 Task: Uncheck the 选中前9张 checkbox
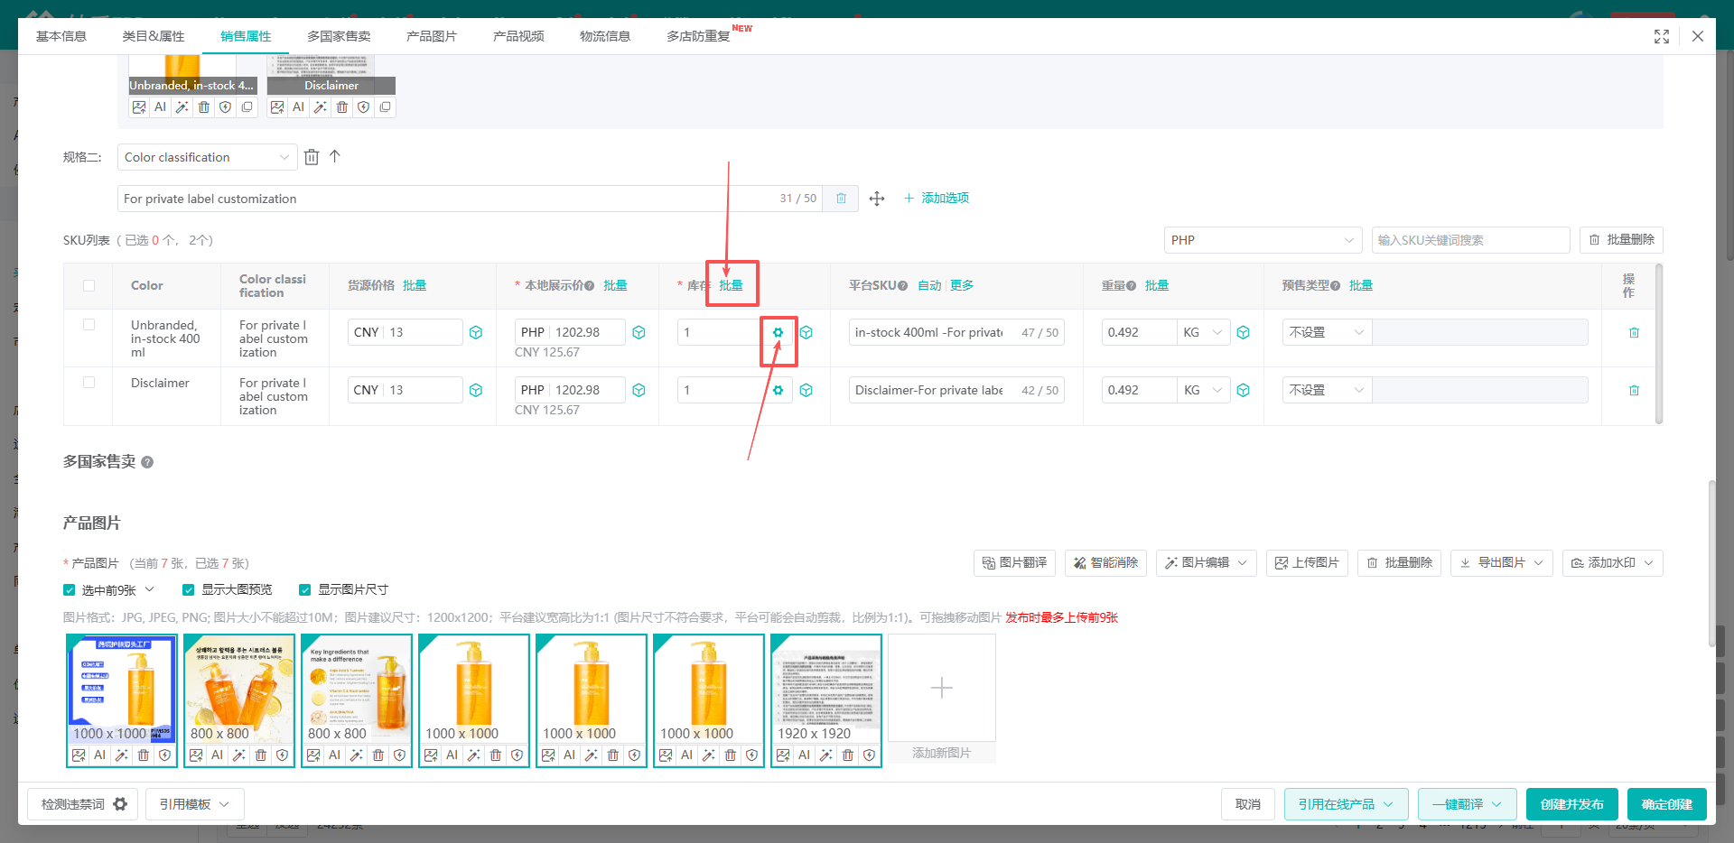(x=70, y=590)
